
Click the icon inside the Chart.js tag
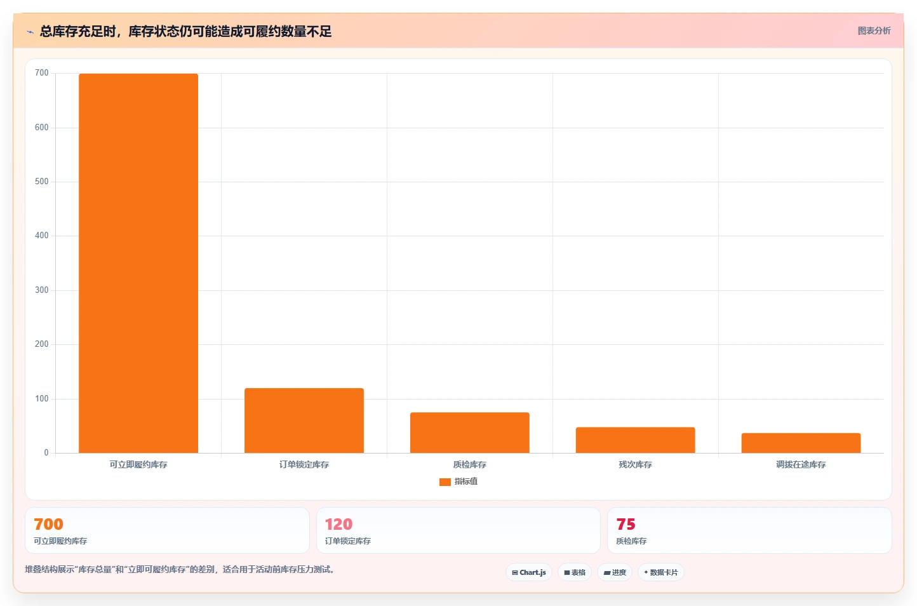point(515,572)
